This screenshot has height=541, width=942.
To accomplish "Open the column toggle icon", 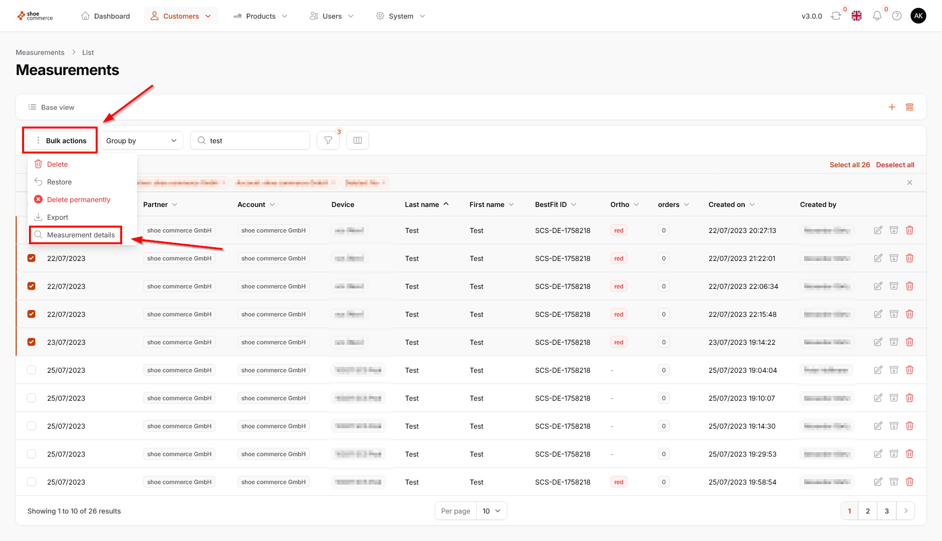I will (x=358, y=140).
